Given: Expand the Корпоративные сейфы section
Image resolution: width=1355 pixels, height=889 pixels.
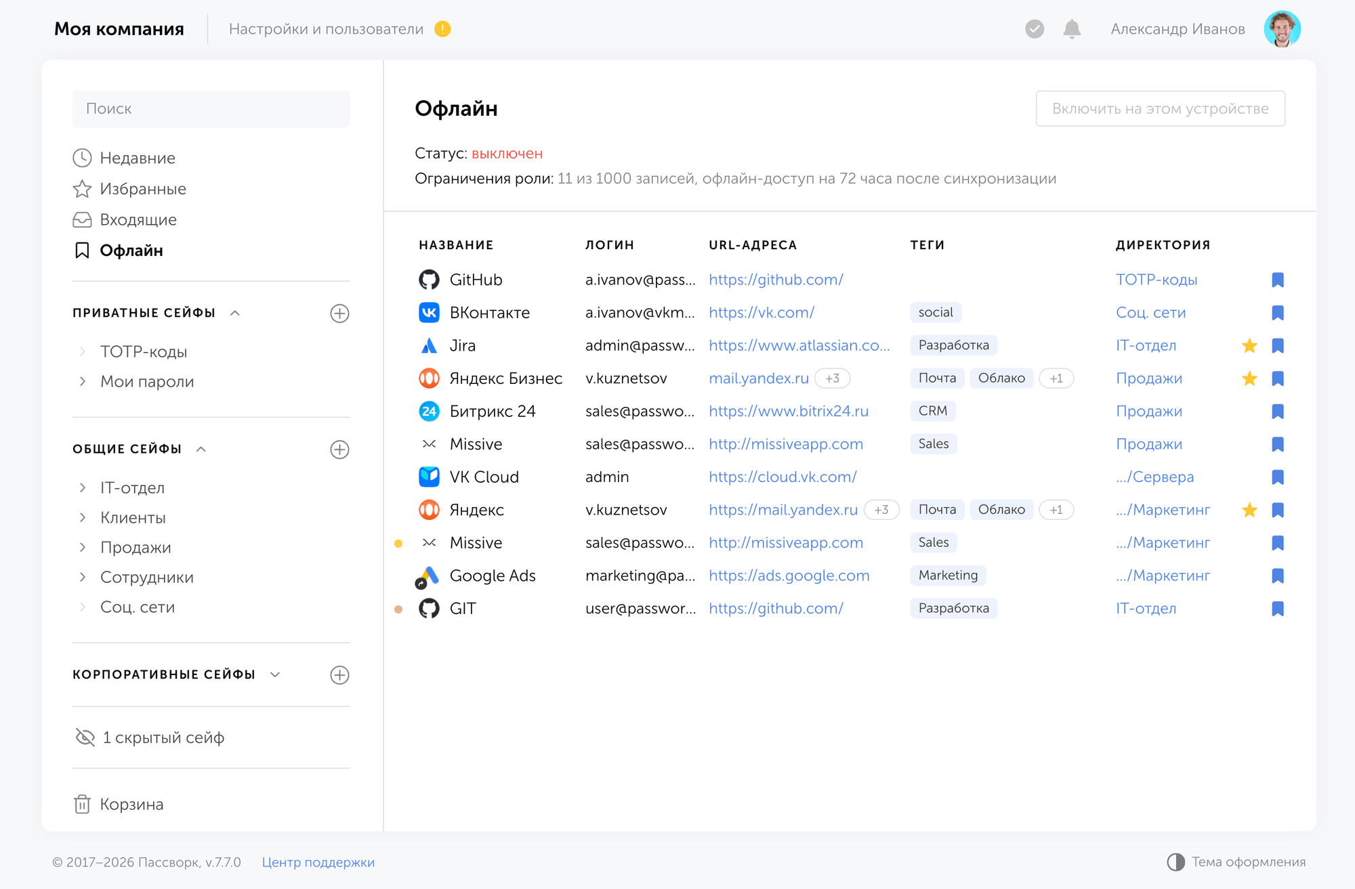Looking at the screenshot, I should (275, 674).
